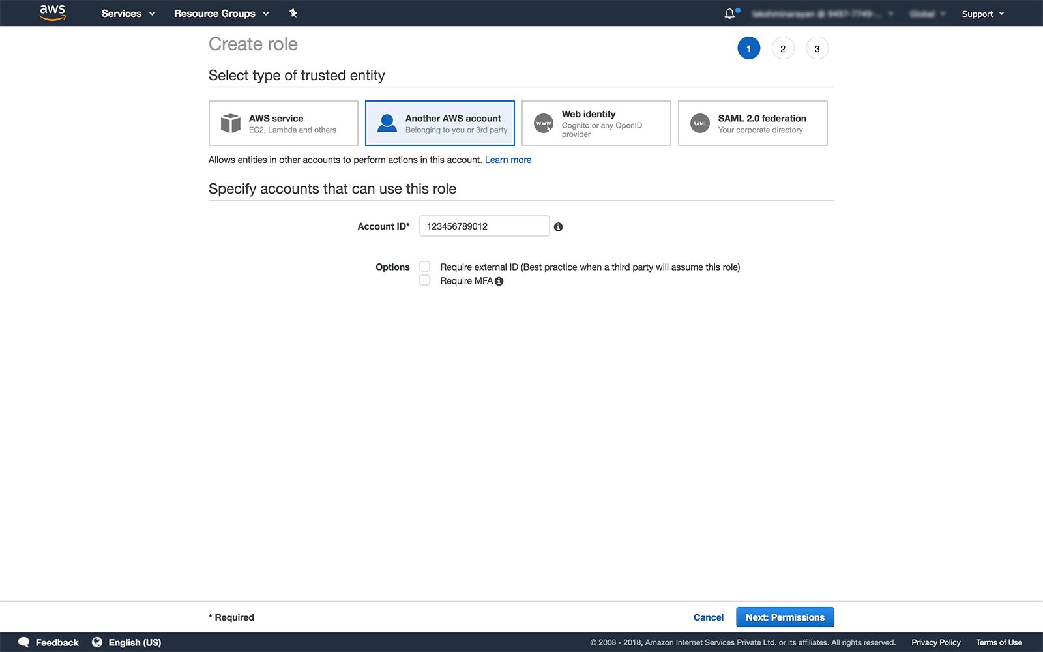This screenshot has width=1043, height=652.
Task: Select the AWS service trusted entity card
Action: pyautogui.click(x=283, y=123)
